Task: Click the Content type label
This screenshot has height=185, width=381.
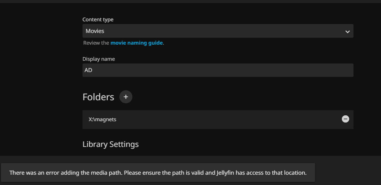Action: coord(98,20)
